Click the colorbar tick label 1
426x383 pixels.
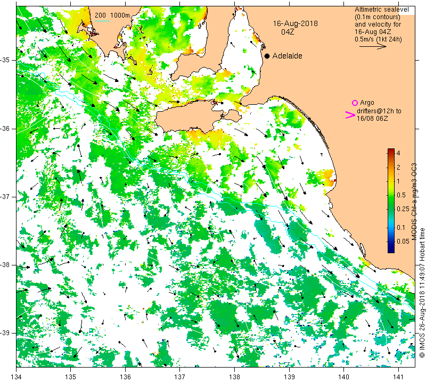coord(398,181)
